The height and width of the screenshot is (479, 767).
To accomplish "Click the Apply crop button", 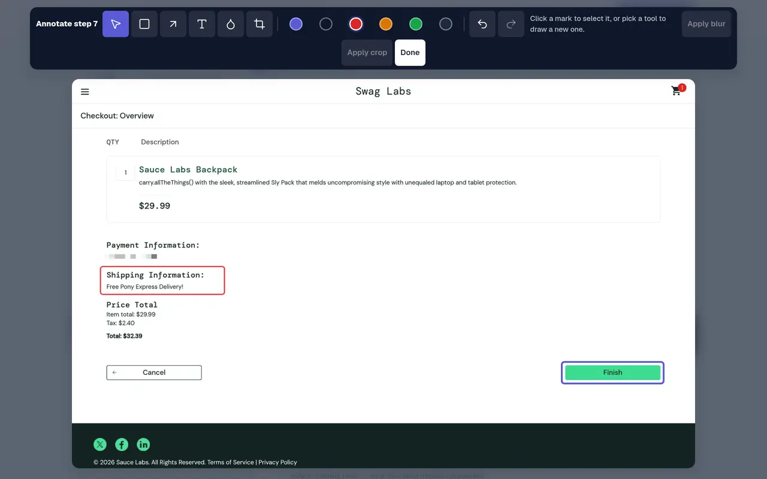I will [367, 53].
